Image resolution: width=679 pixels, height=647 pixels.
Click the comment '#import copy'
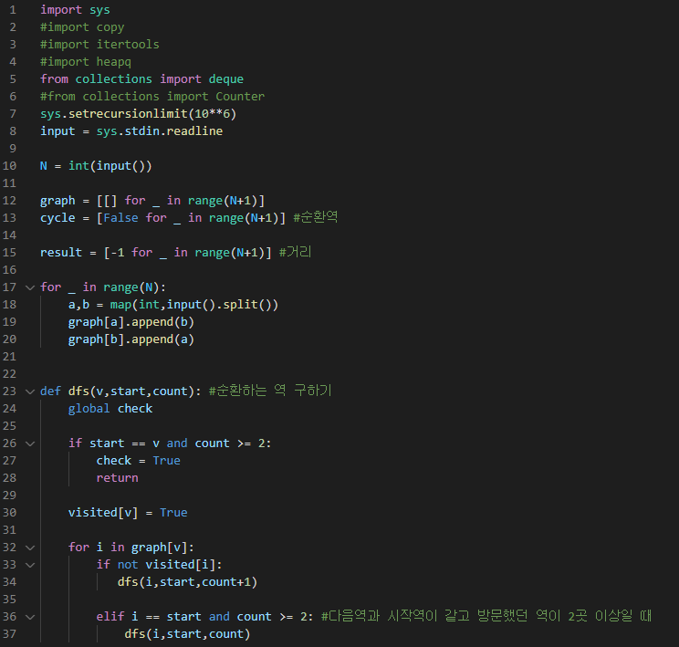(82, 27)
